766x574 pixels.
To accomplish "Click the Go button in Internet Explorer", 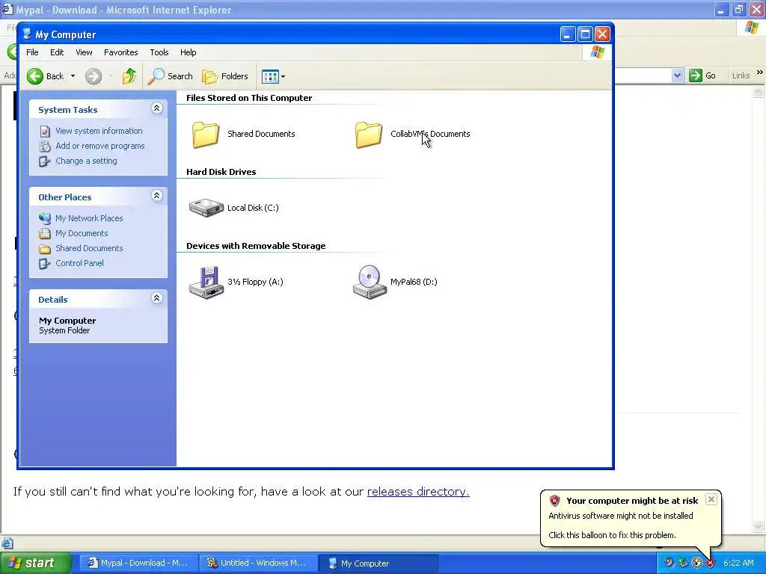I will pos(702,75).
